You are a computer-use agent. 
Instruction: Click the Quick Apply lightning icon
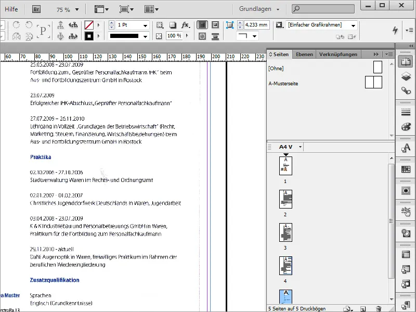395,30
